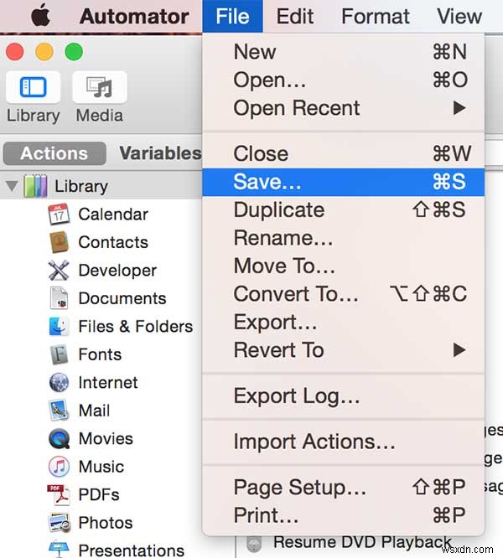
Task: Select the Music iTunes icon
Action: coord(59,467)
